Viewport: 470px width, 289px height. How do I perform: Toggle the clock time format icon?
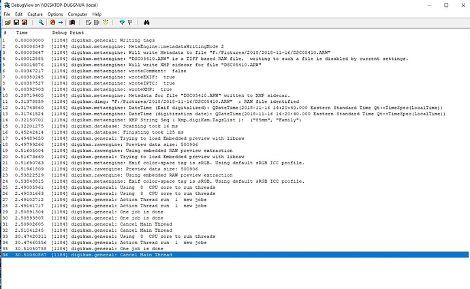106,22
